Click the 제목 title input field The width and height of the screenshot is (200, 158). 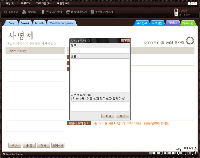pyautogui.click(x=100, y=51)
